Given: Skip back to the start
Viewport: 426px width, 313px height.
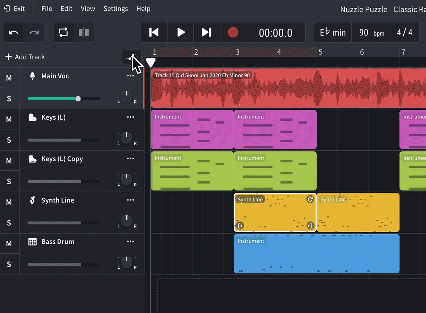Looking at the screenshot, I should 154,33.
